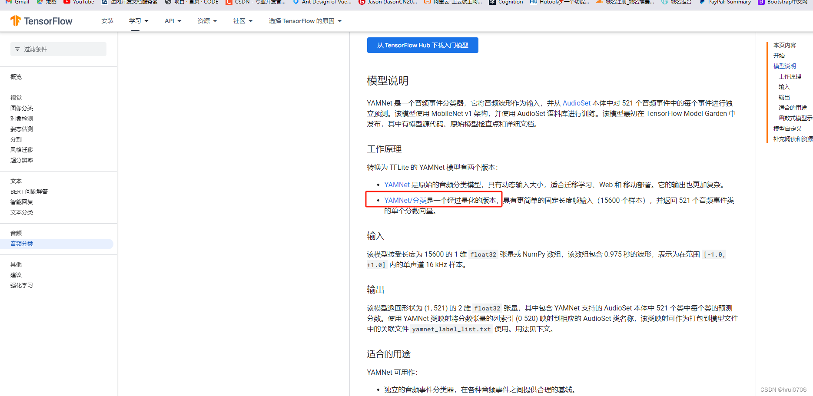
Task: Select 音频分类 in the sidebar
Action: pos(57,244)
